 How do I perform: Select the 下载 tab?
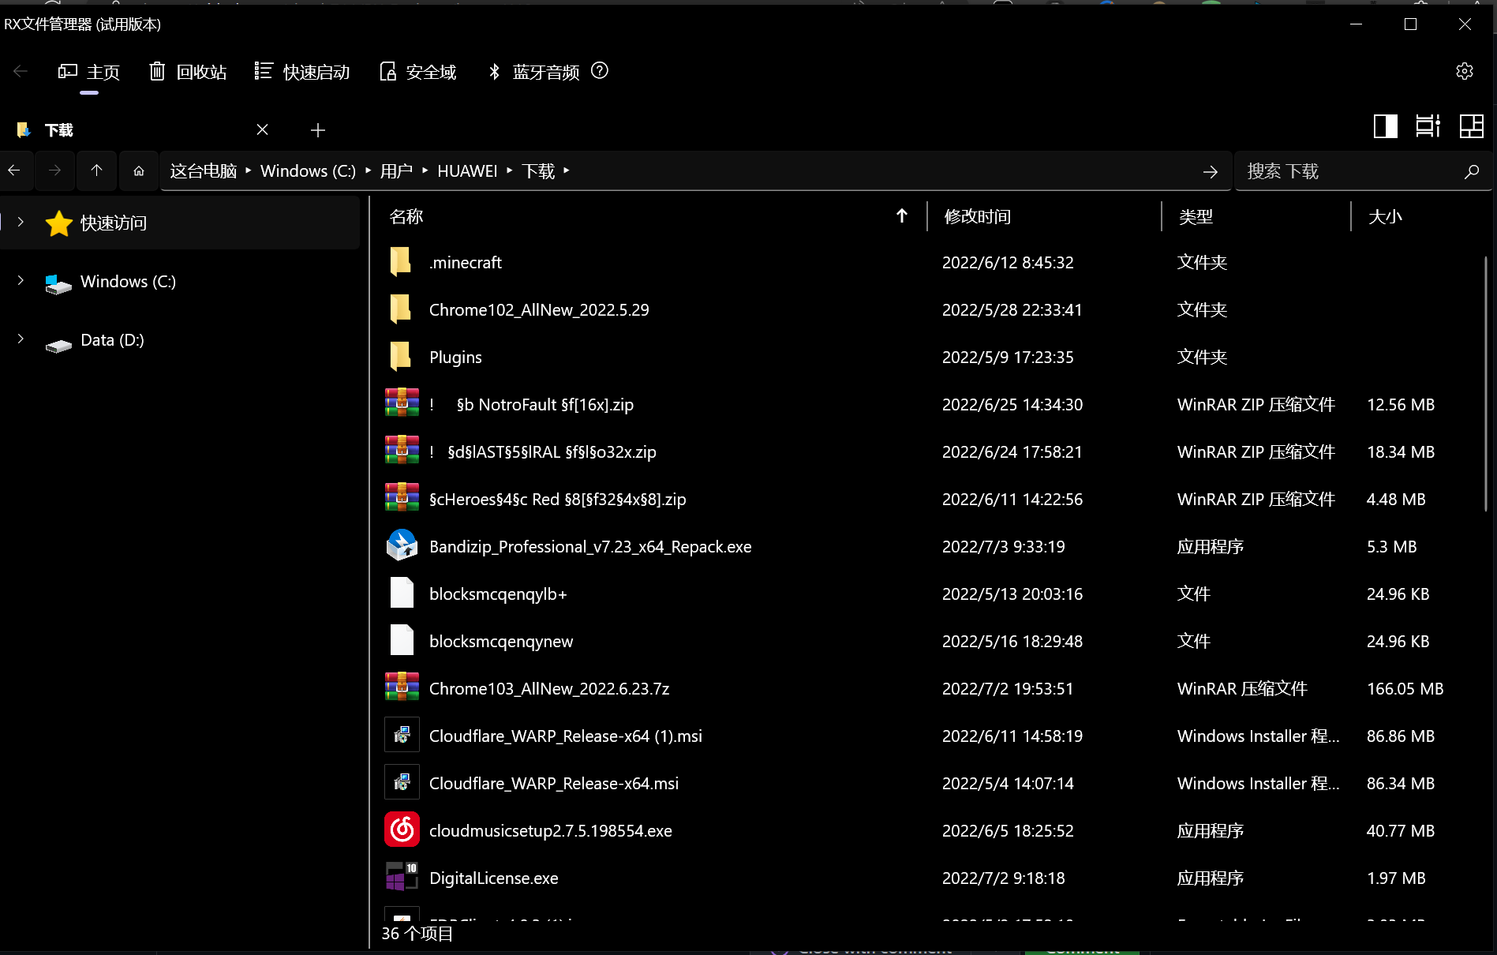click(59, 129)
